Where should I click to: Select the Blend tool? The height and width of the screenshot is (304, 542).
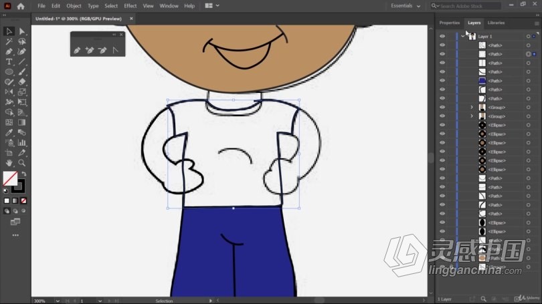pyautogui.click(x=22, y=132)
